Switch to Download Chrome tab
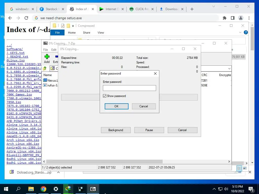The image size is (259, 194). pos(171,9)
